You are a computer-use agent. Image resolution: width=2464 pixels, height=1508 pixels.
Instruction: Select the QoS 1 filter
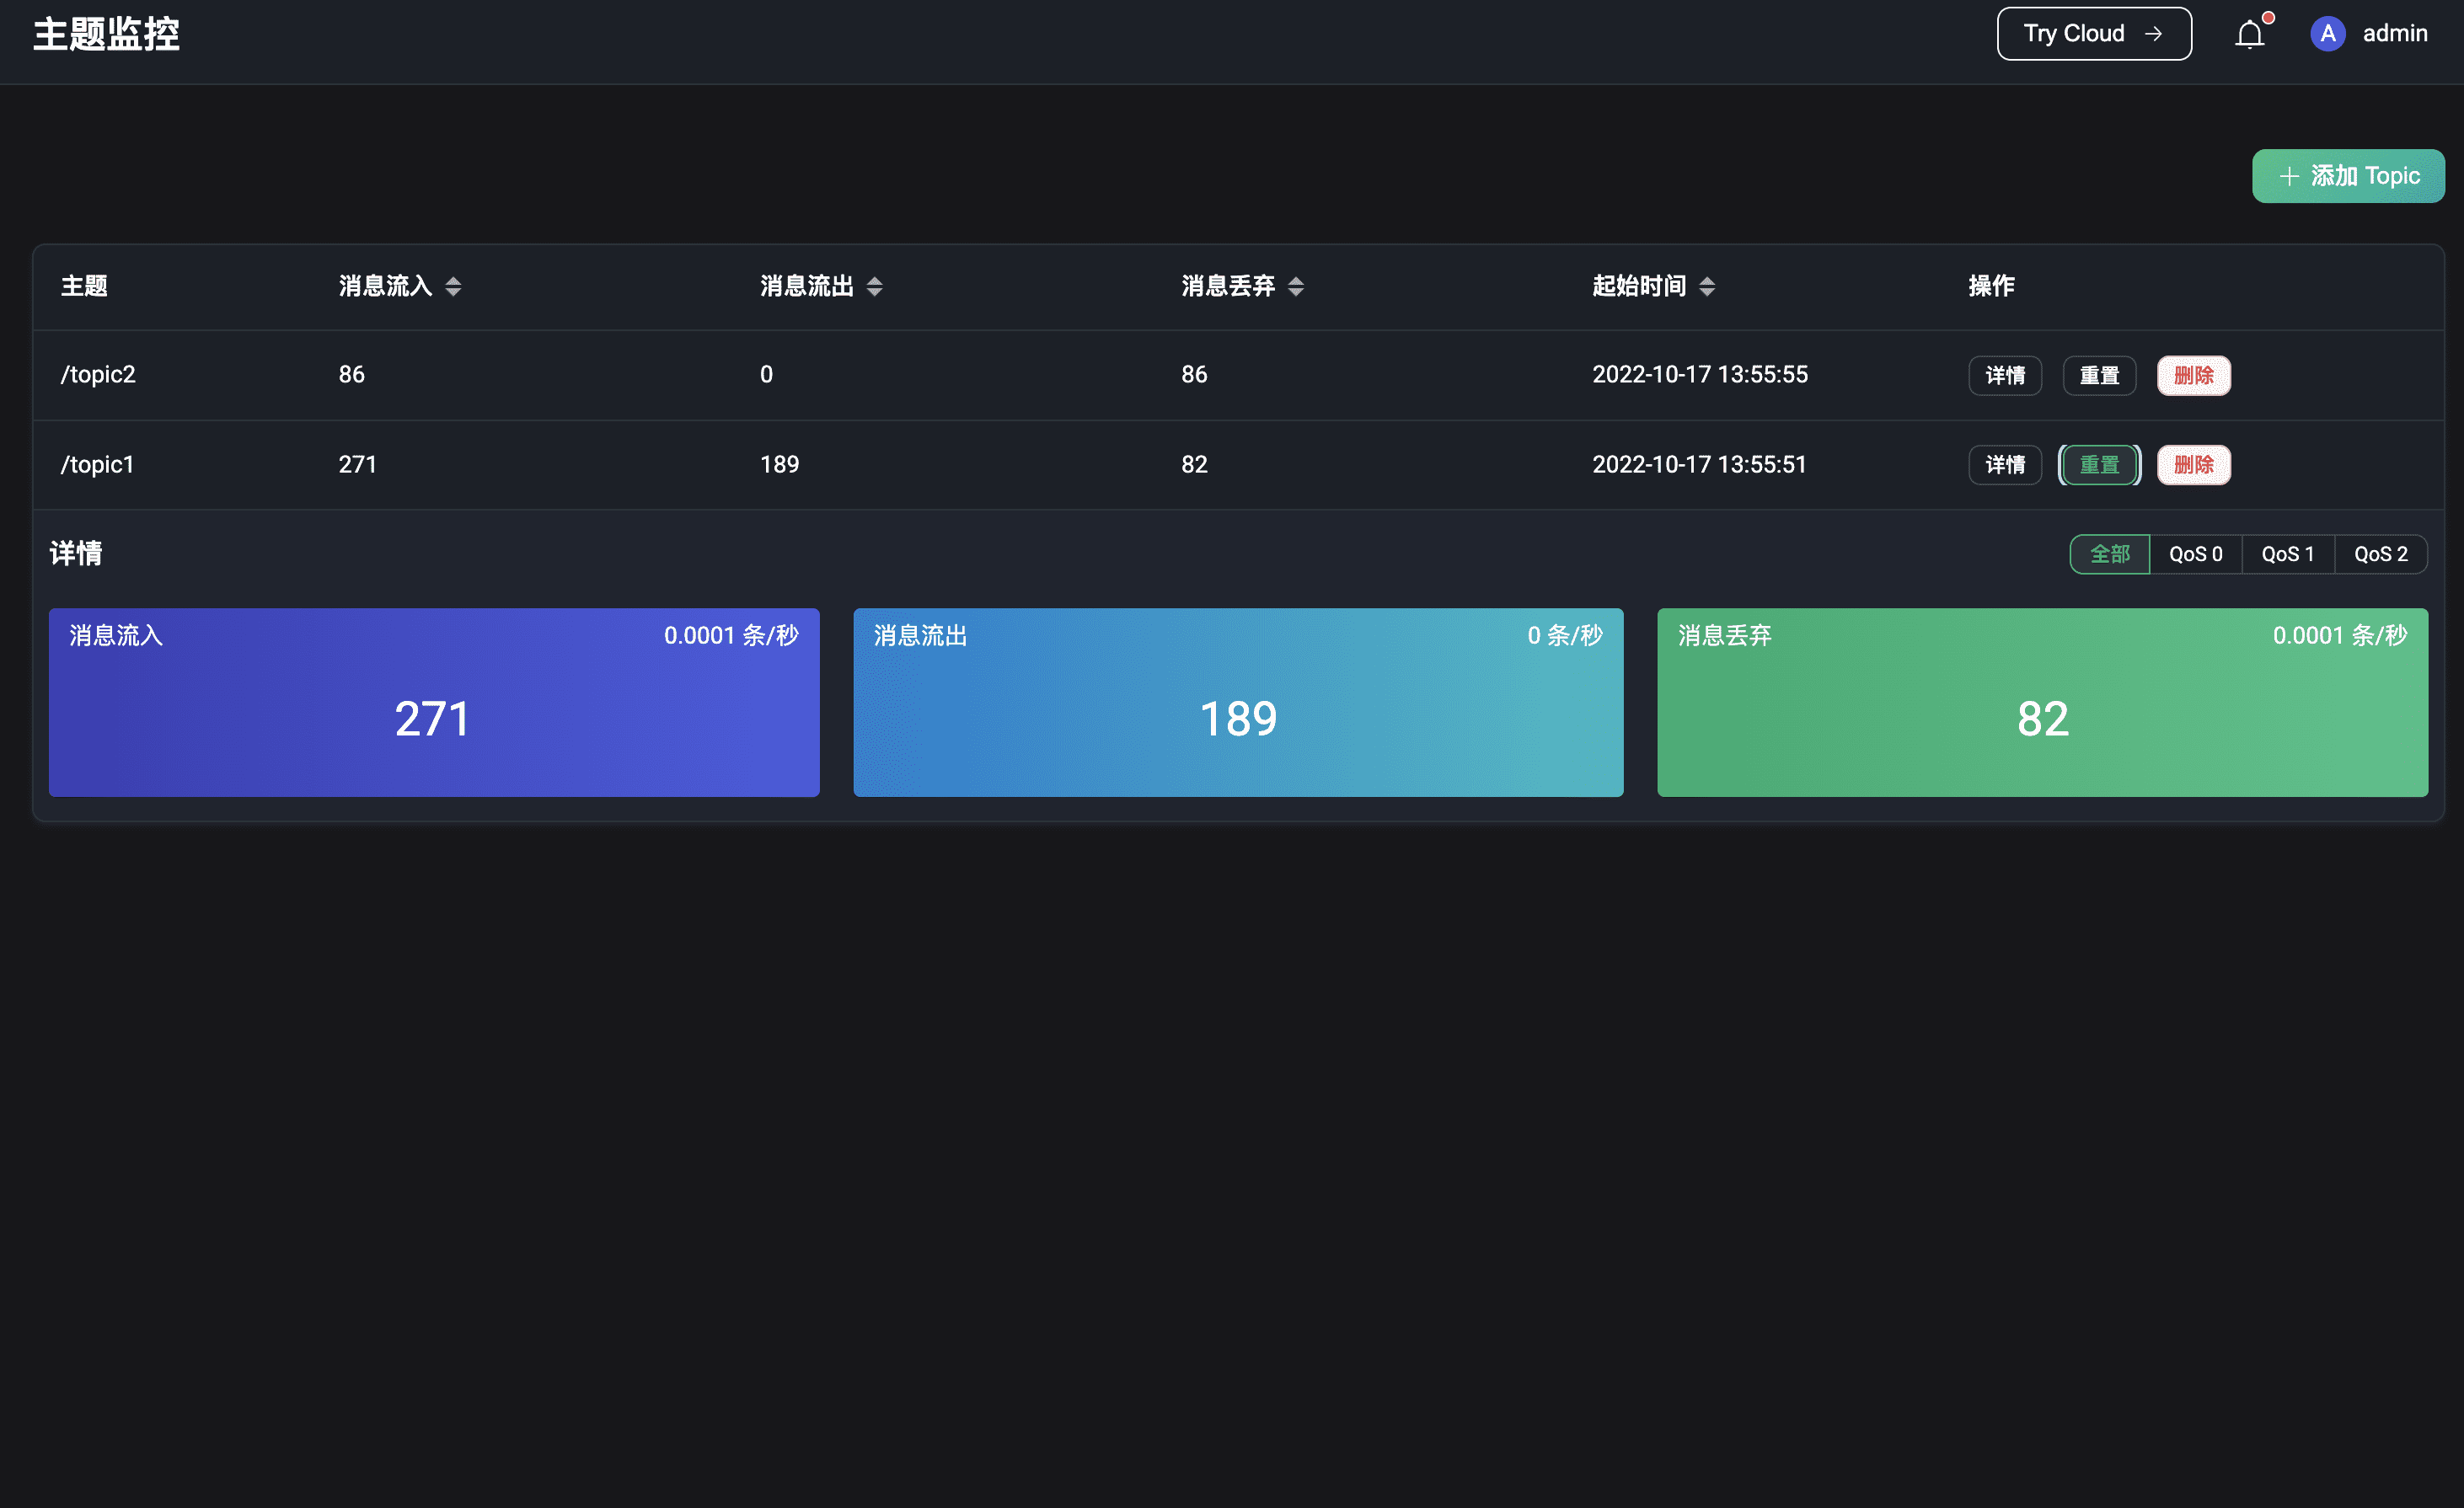[x=2287, y=554]
